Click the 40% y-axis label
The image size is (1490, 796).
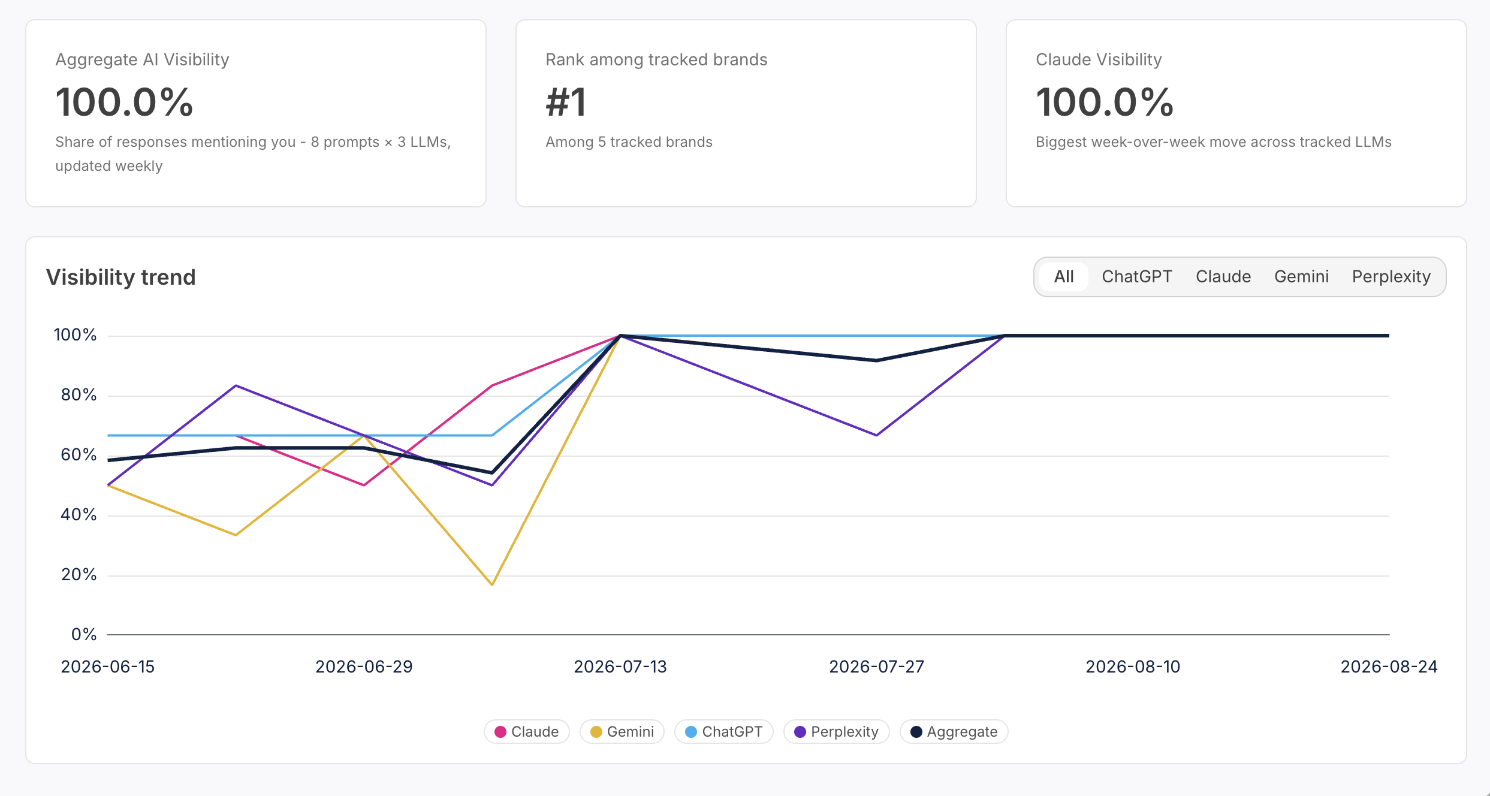click(x=79, y=514)
